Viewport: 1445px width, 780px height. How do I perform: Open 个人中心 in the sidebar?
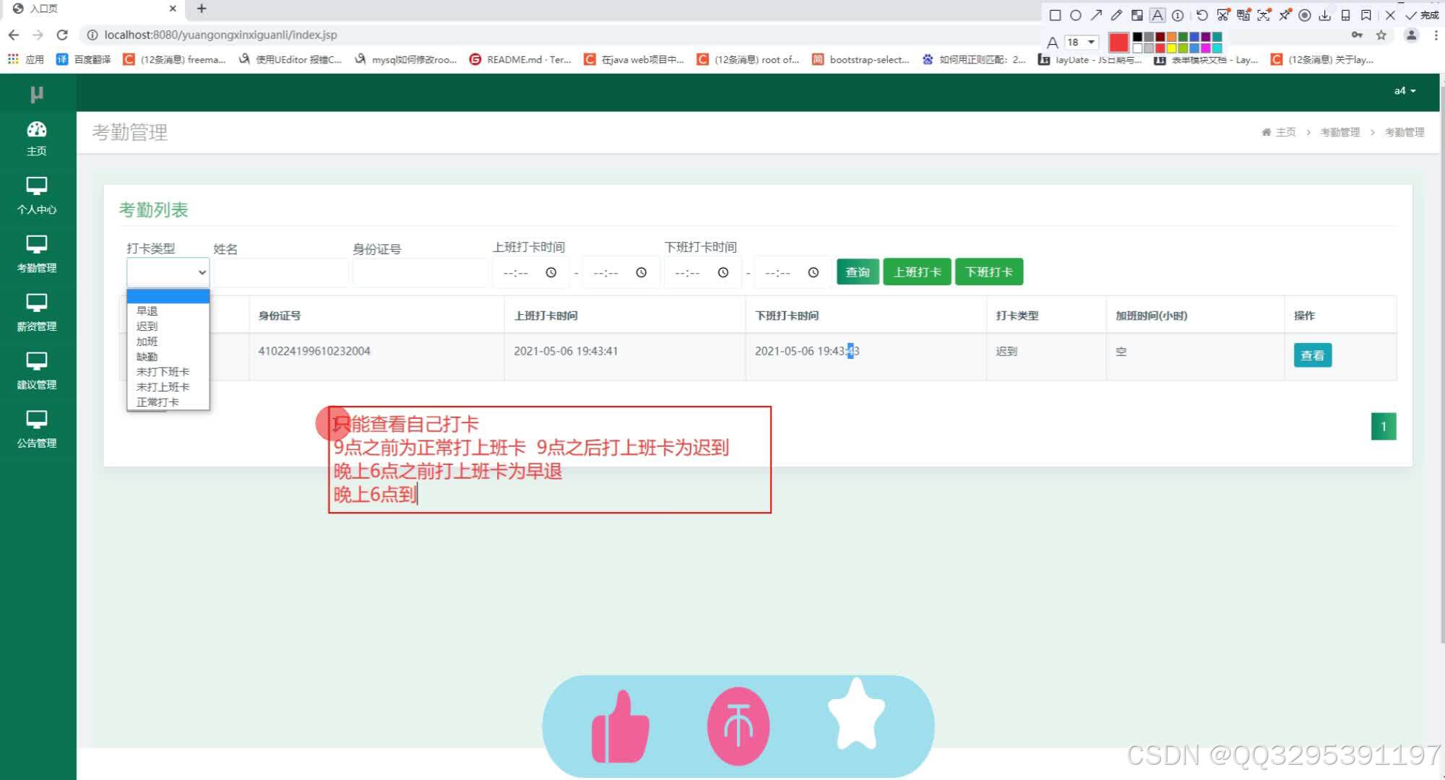point(37,196)
